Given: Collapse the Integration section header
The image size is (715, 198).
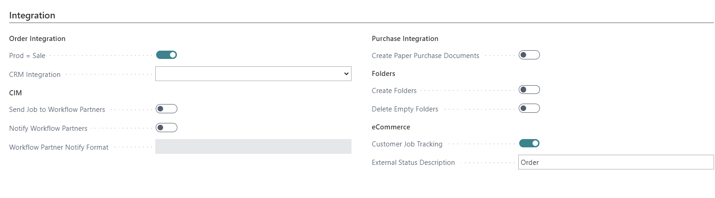Looking at the screenshot, I should coord(32,15).
